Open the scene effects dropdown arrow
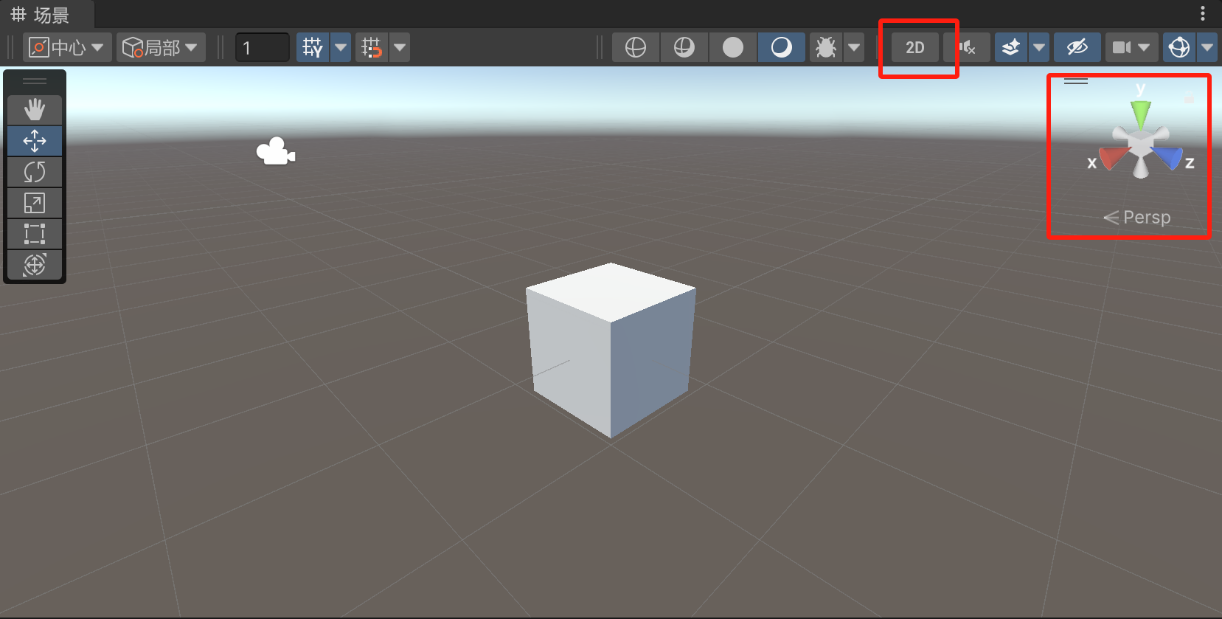The width and height of the screenshot is (1222, 619). coord(1039,47)
